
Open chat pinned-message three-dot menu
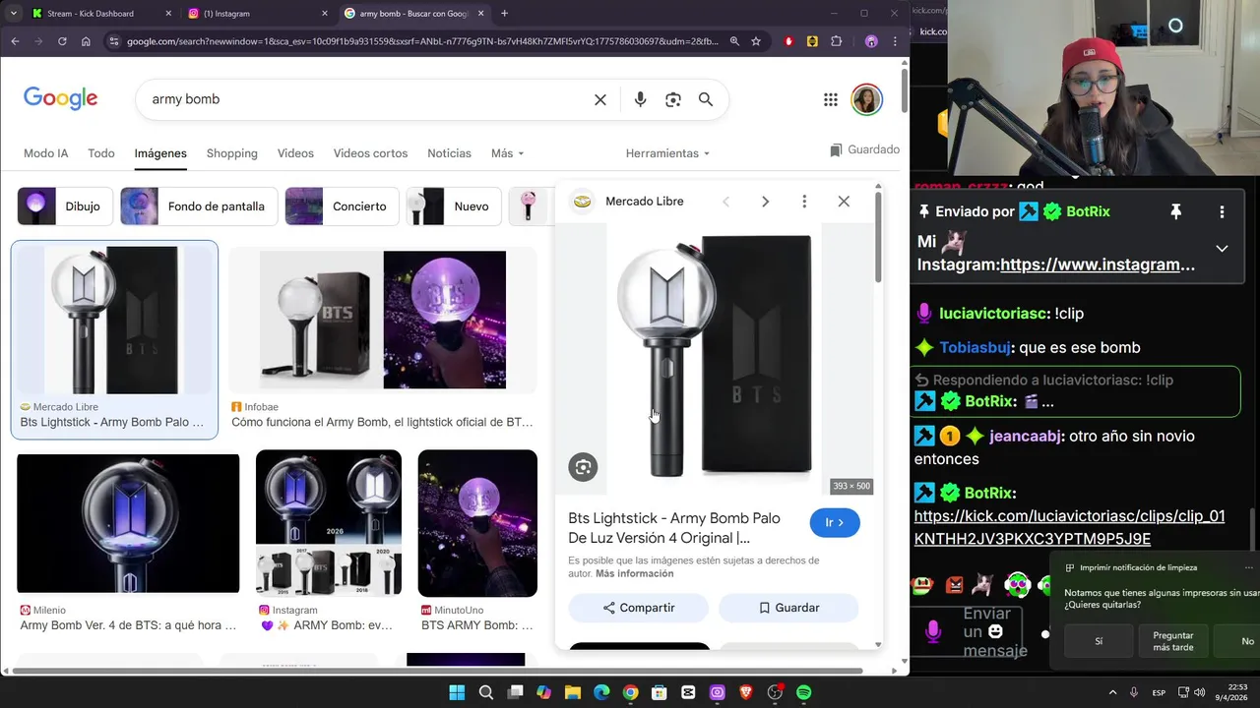1222,211
